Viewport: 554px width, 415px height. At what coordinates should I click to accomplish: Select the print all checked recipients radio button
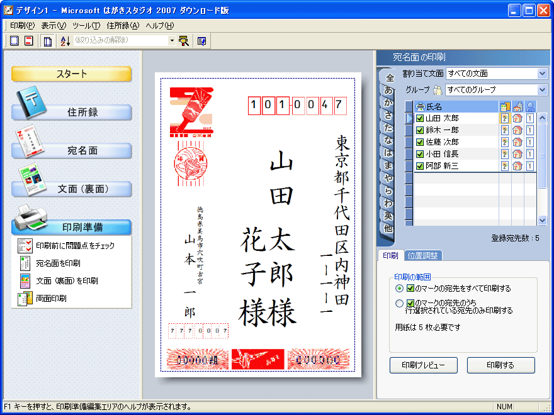point(399,289)
